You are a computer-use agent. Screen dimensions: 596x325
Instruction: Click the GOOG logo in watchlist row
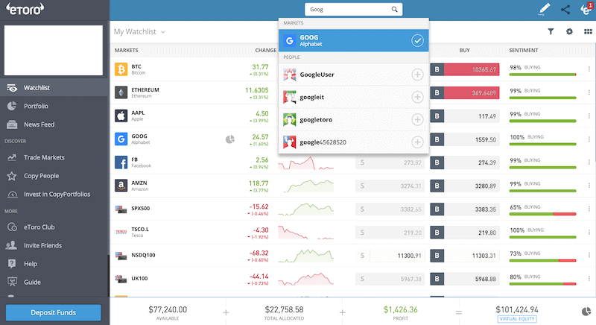[121, 139]
